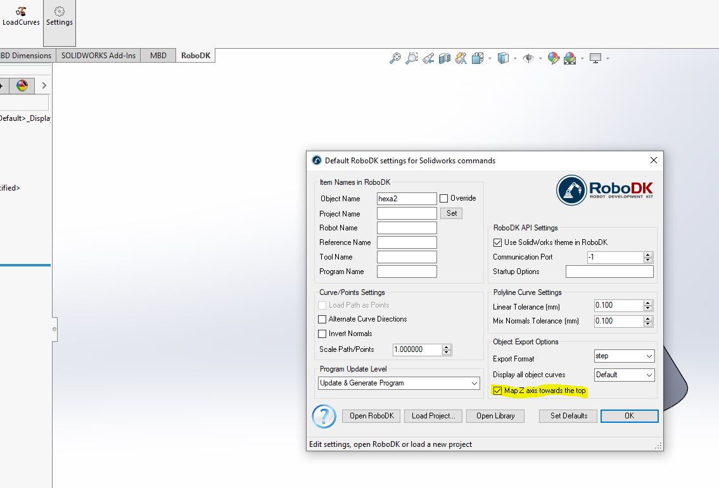Expand the Program Update Level dropdown

coord(399,383)
